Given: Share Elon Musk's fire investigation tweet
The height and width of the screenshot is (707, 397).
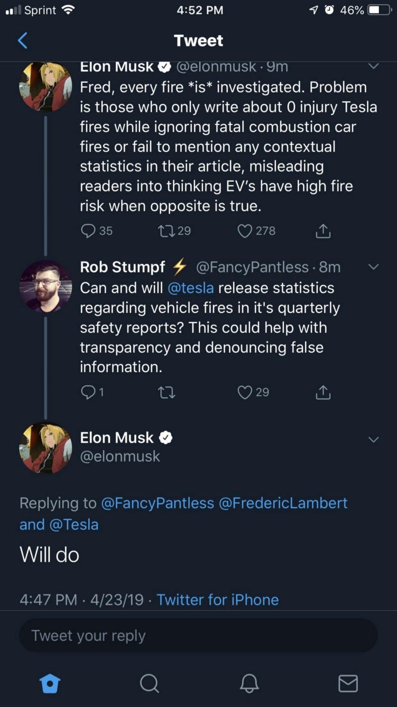Looking at the screenshot, I should pyautogui.click(x=323, y=231).
